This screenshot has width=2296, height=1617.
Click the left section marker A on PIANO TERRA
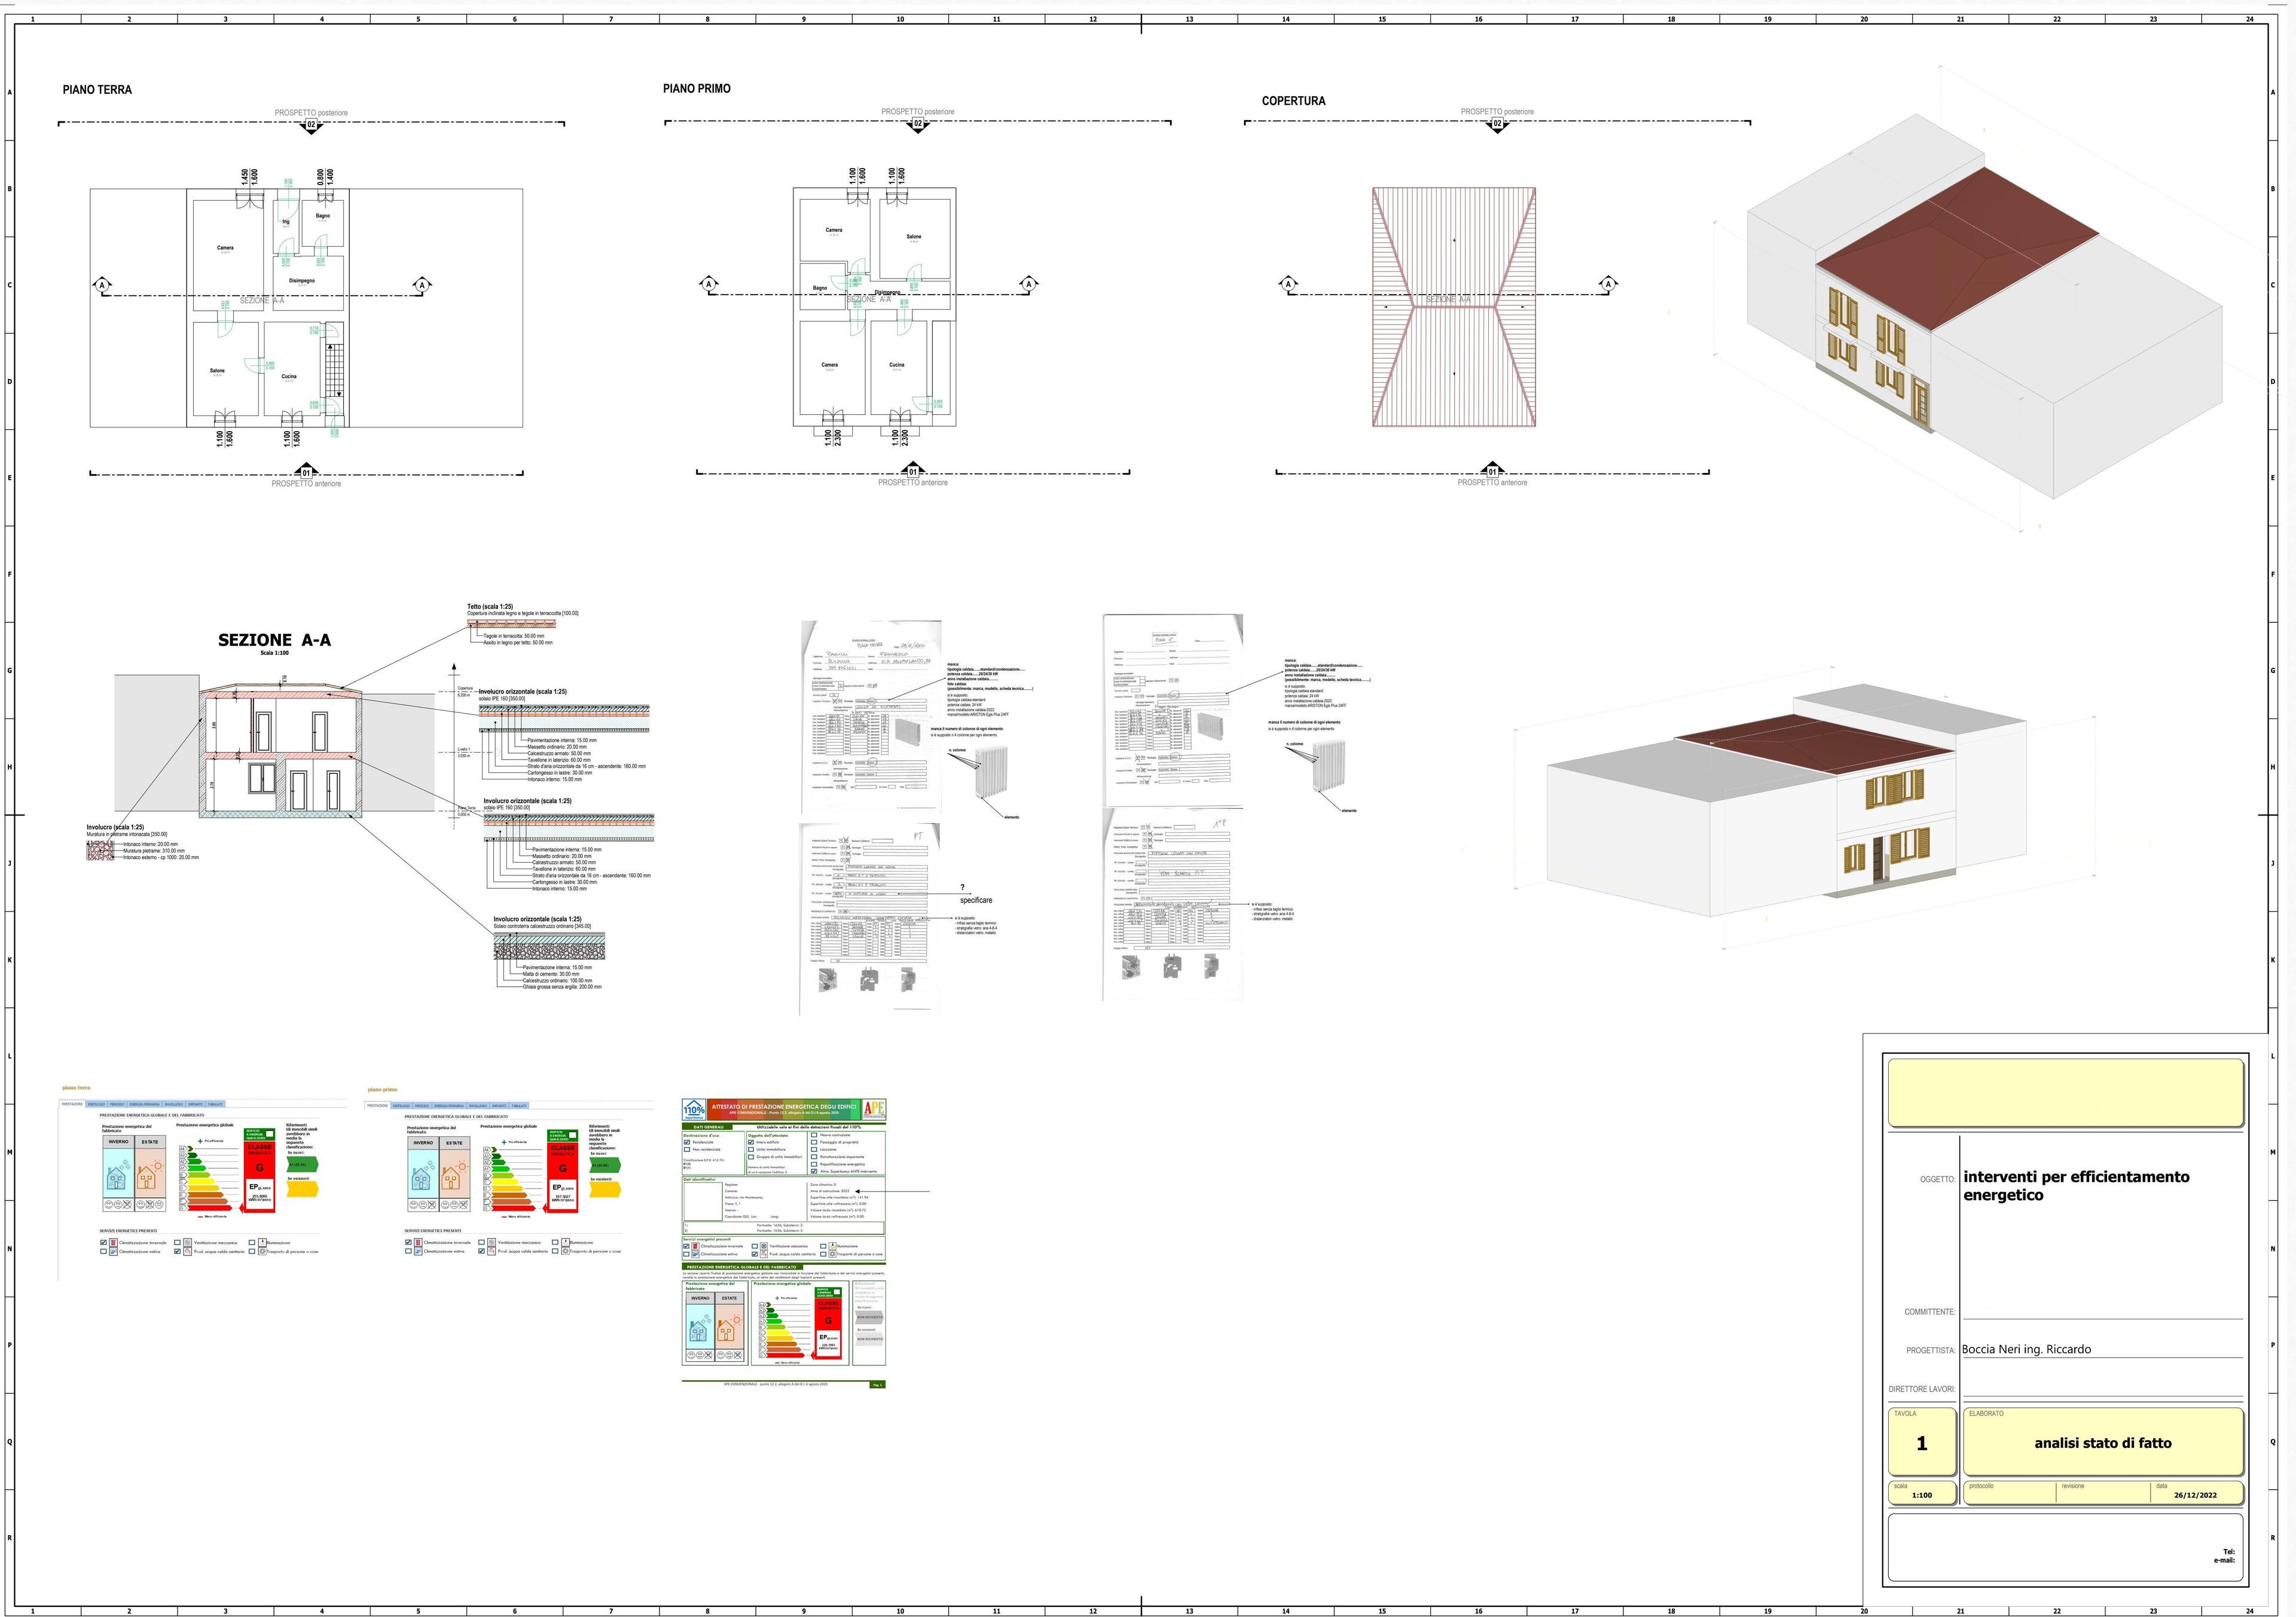pyautogui.click(x=102, y=285)
